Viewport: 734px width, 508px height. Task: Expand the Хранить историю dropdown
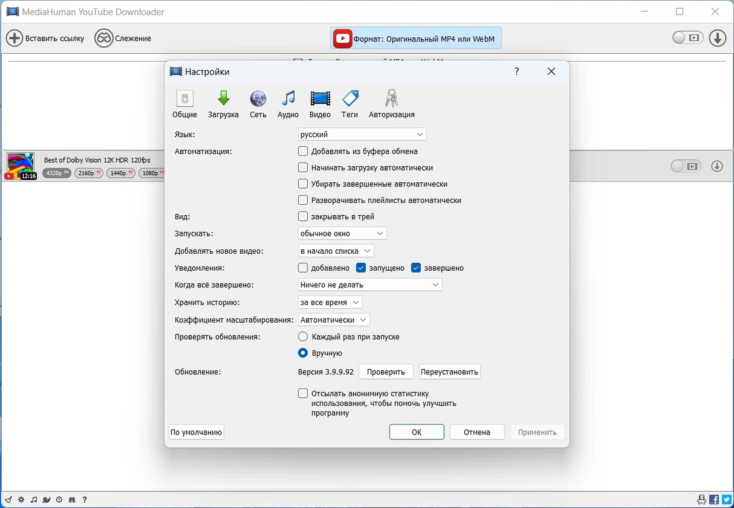pyautogui.click(x=330, y=302)
